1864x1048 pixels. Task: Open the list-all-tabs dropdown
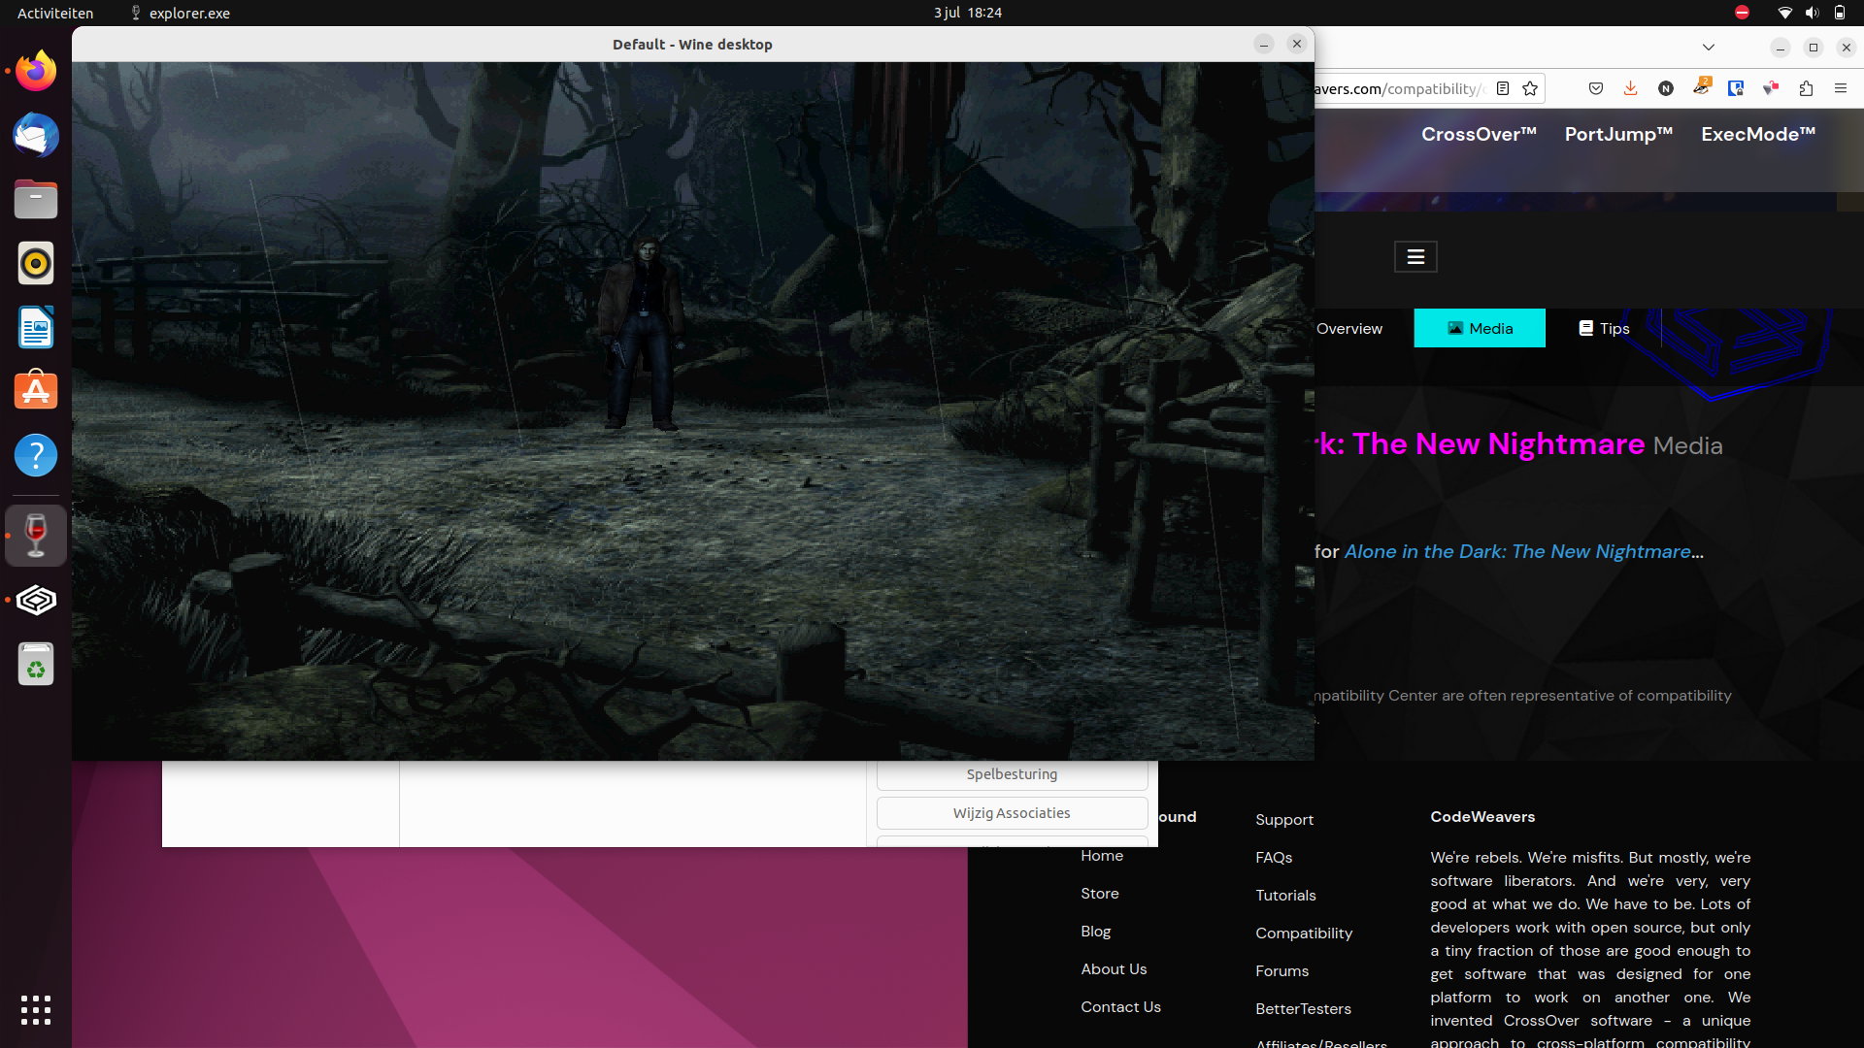[1709, 47]
